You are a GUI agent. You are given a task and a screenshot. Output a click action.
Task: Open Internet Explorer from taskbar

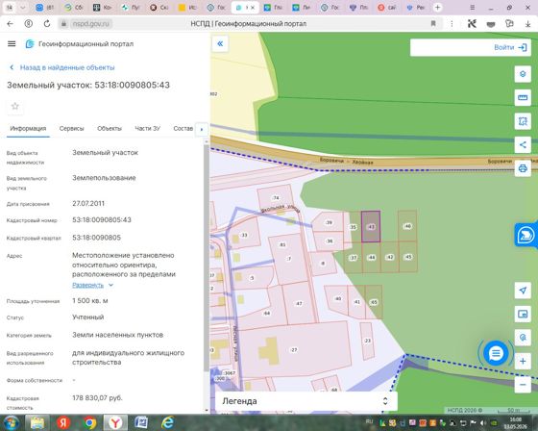168,422
